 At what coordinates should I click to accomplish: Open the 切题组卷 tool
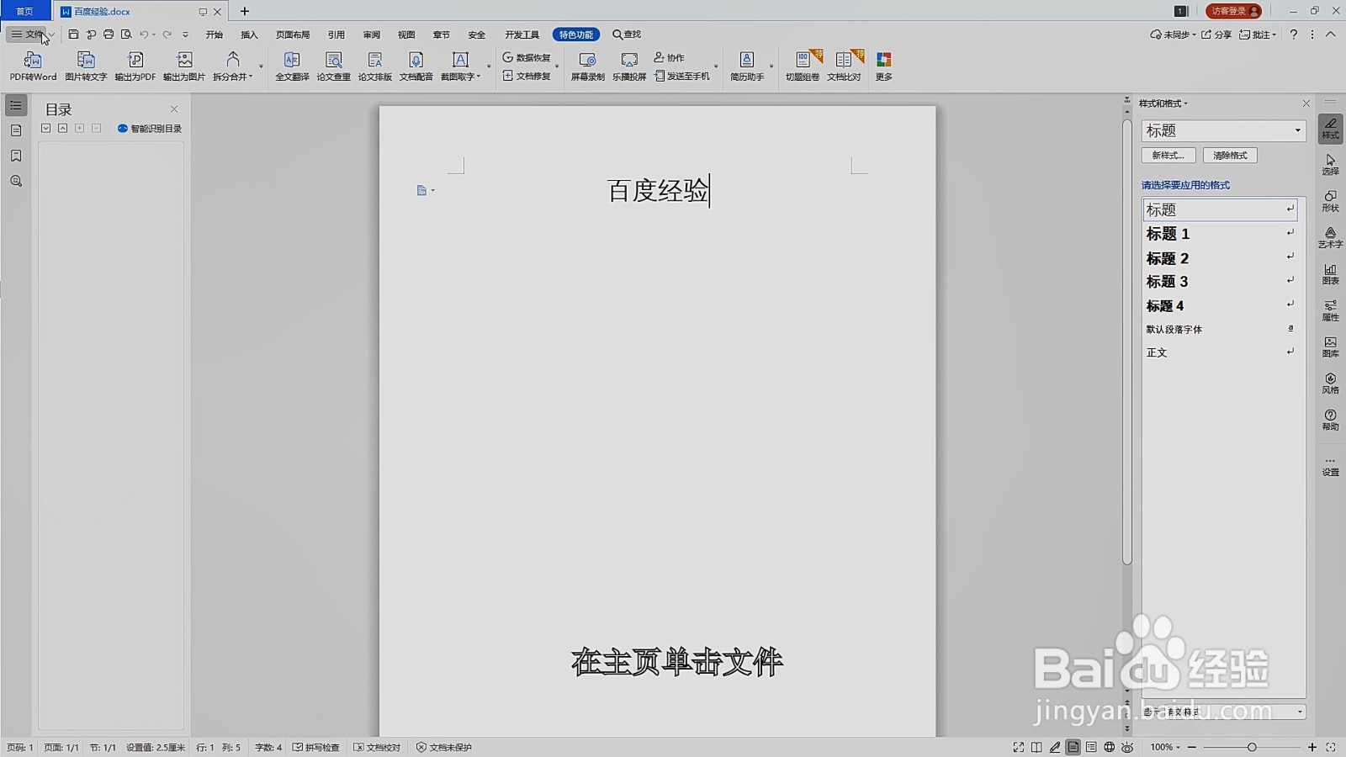tap(803, 66)
